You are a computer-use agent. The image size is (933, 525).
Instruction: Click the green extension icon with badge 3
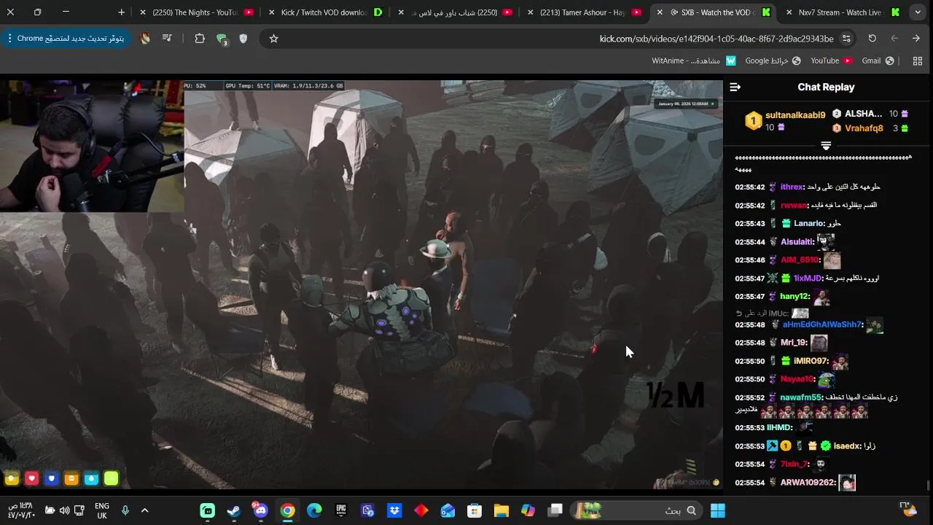222,39
